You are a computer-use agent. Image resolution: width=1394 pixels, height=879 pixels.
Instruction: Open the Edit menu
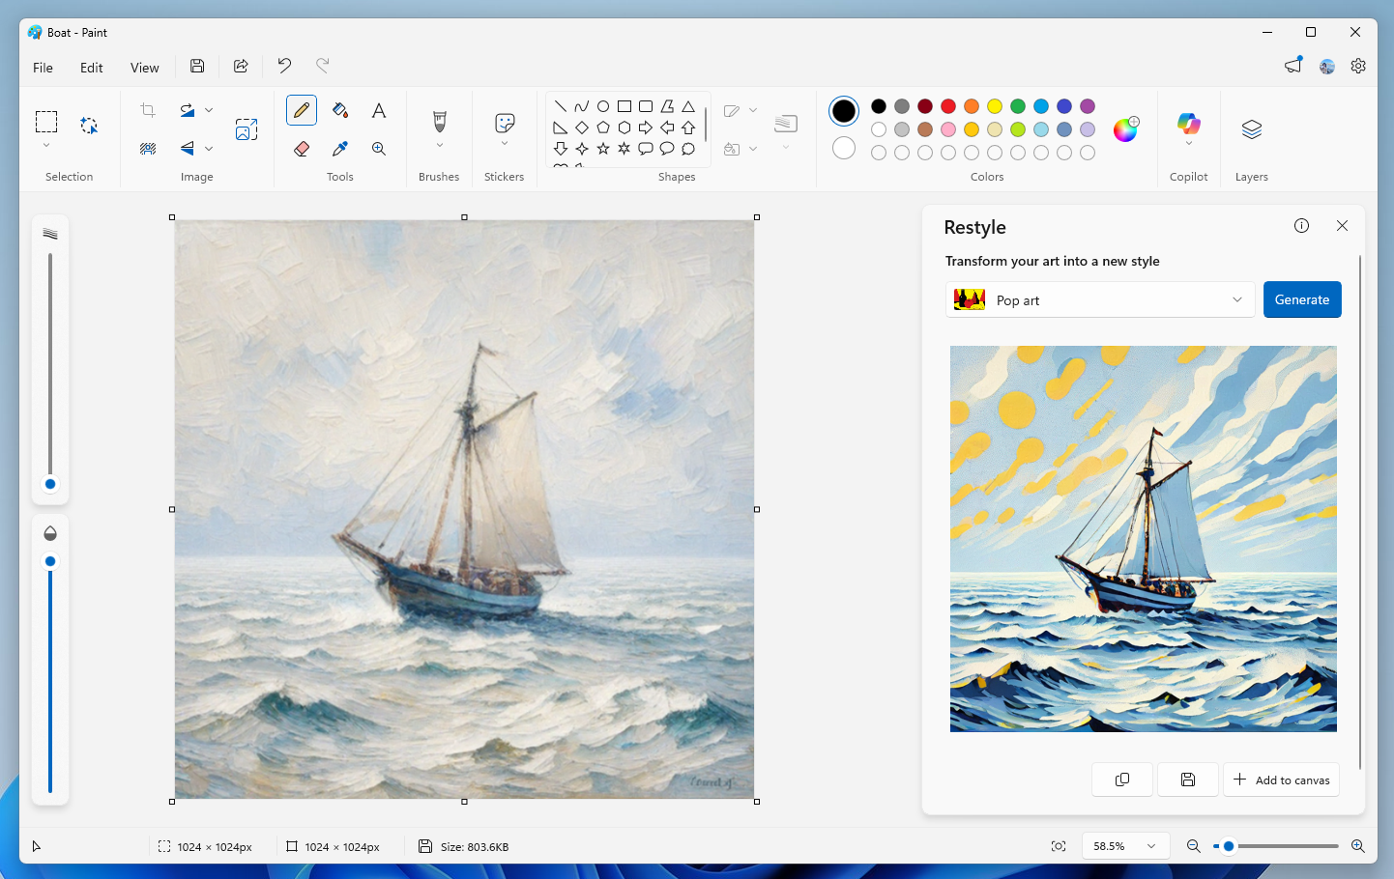pyautogui.click(x=91, y=68)
